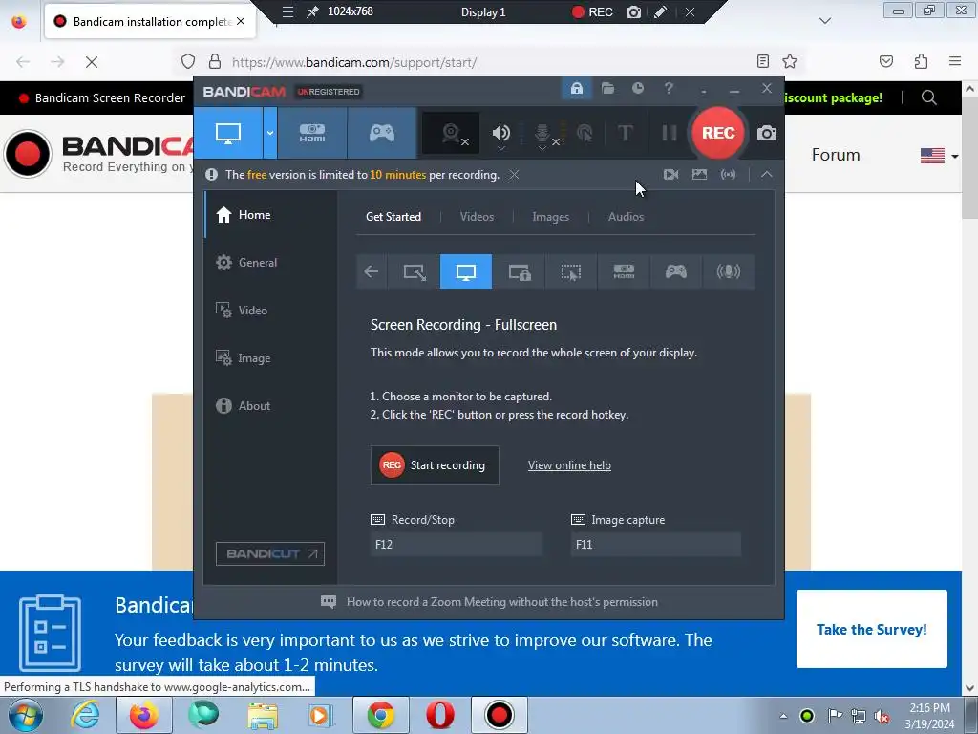
Task: Open the Bandicam help question mark icon
Action: coord(669,88)
